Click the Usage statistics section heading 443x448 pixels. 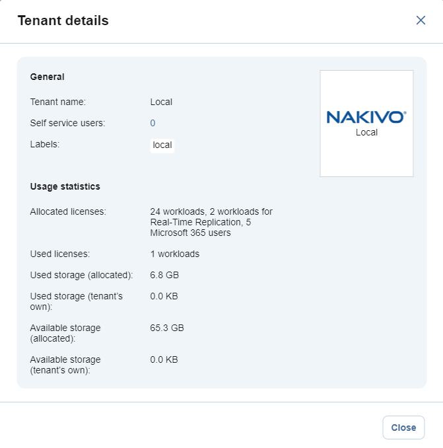click(x=65, y=186)
